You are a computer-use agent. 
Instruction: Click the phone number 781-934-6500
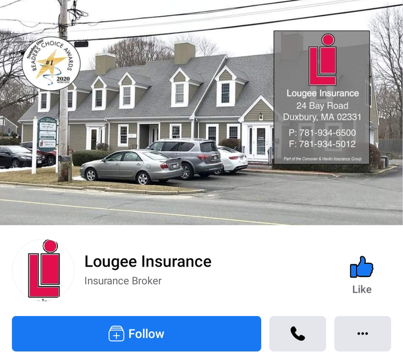point(322,132)
